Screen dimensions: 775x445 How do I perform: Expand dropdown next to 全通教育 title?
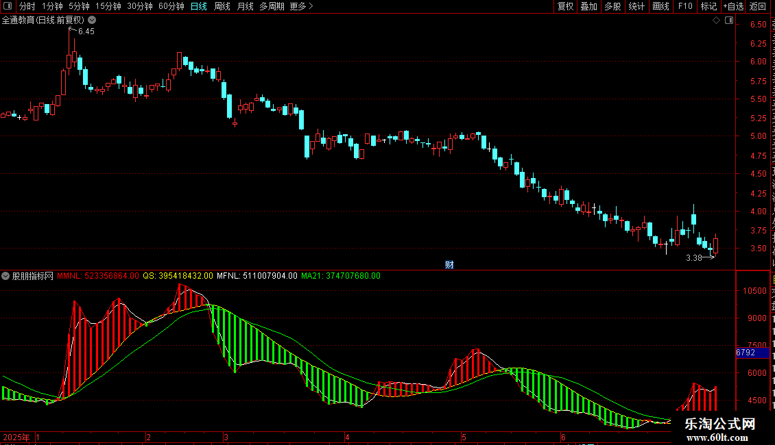point(92,21)
